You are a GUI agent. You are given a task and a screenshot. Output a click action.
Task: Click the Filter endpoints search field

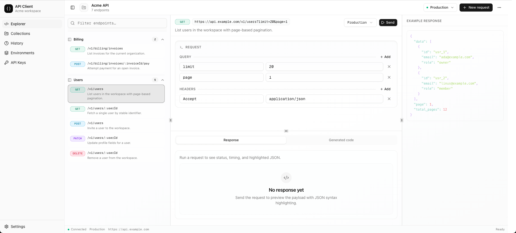(x=117, y=23)
